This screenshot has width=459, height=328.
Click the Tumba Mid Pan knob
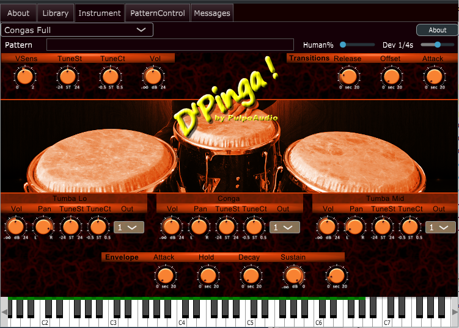[354, 227]
